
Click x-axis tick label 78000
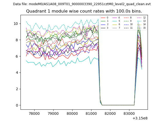point(34,113)
